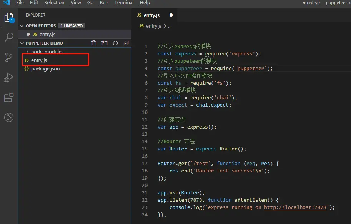Collapse all folders in explorer
The width and height of the screenshot is (351, 224).
click(x=126, y=43)
